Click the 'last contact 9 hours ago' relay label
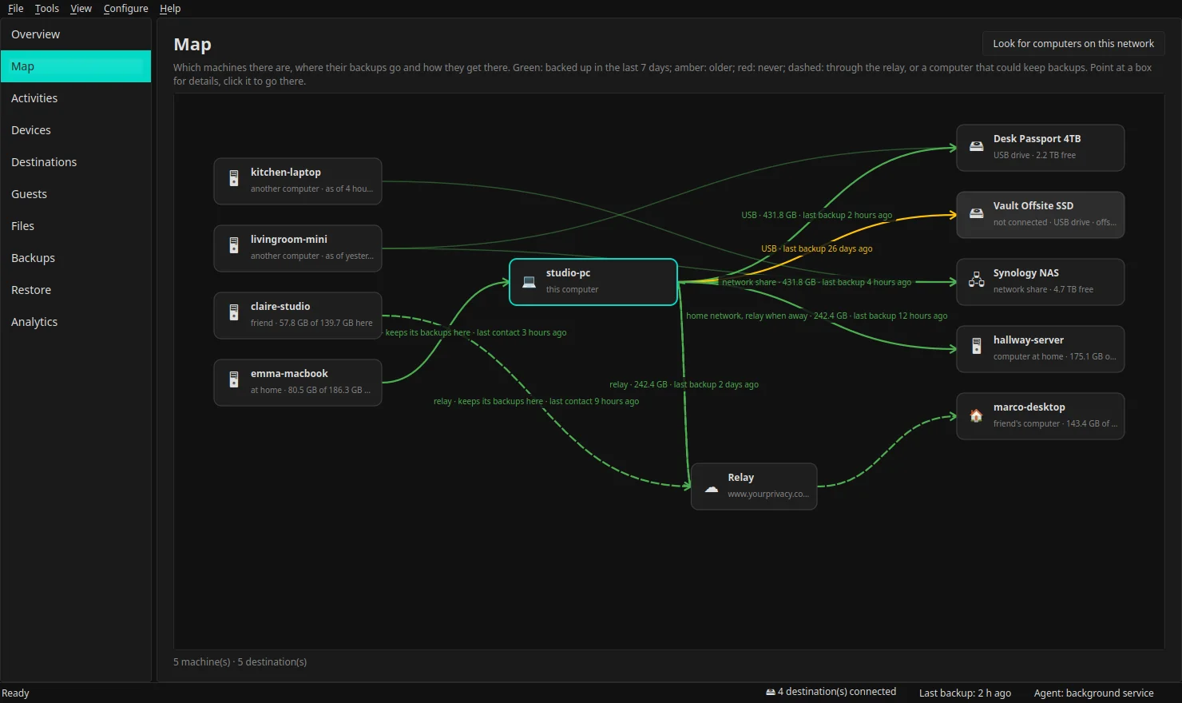 coord(536,401)
